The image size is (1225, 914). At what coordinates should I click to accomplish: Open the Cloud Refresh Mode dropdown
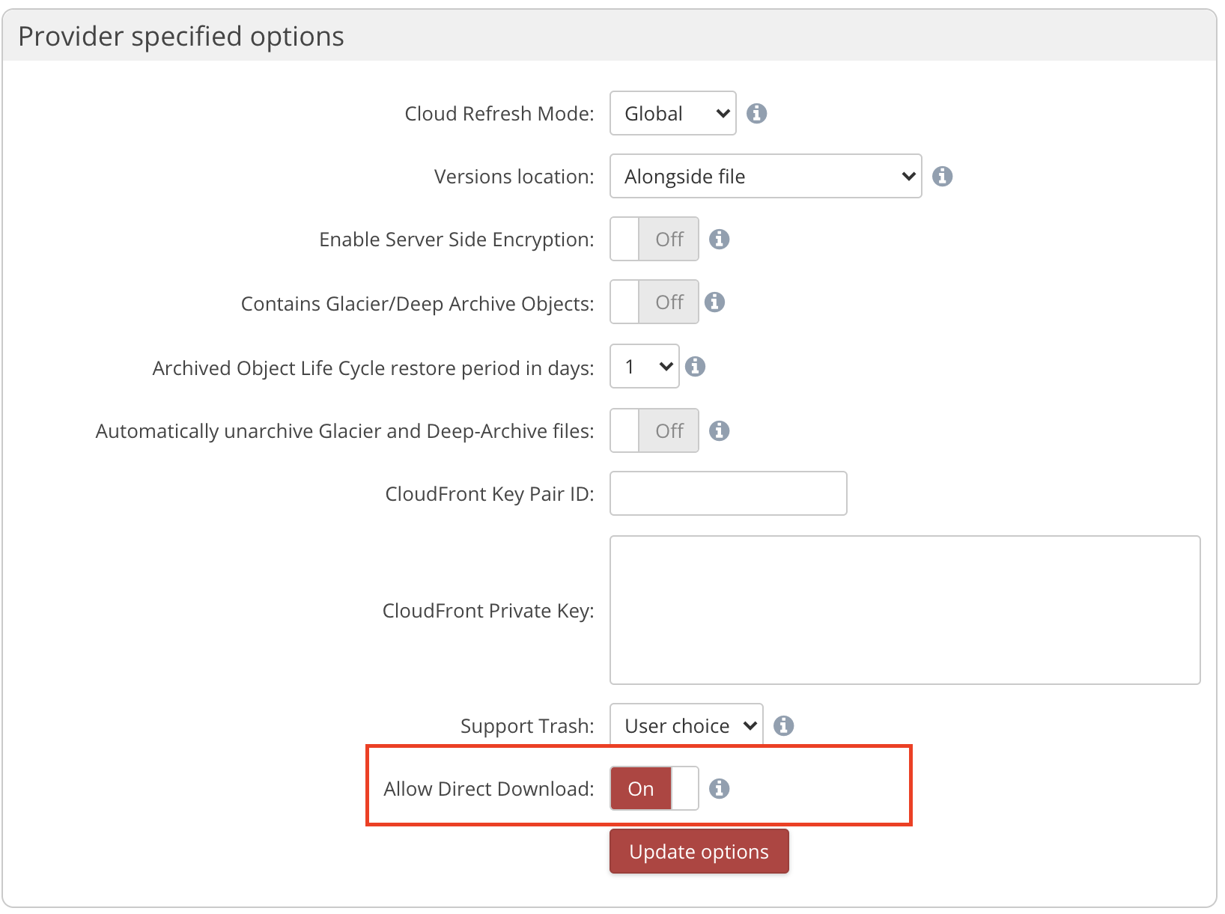click(x=672, y=113)
